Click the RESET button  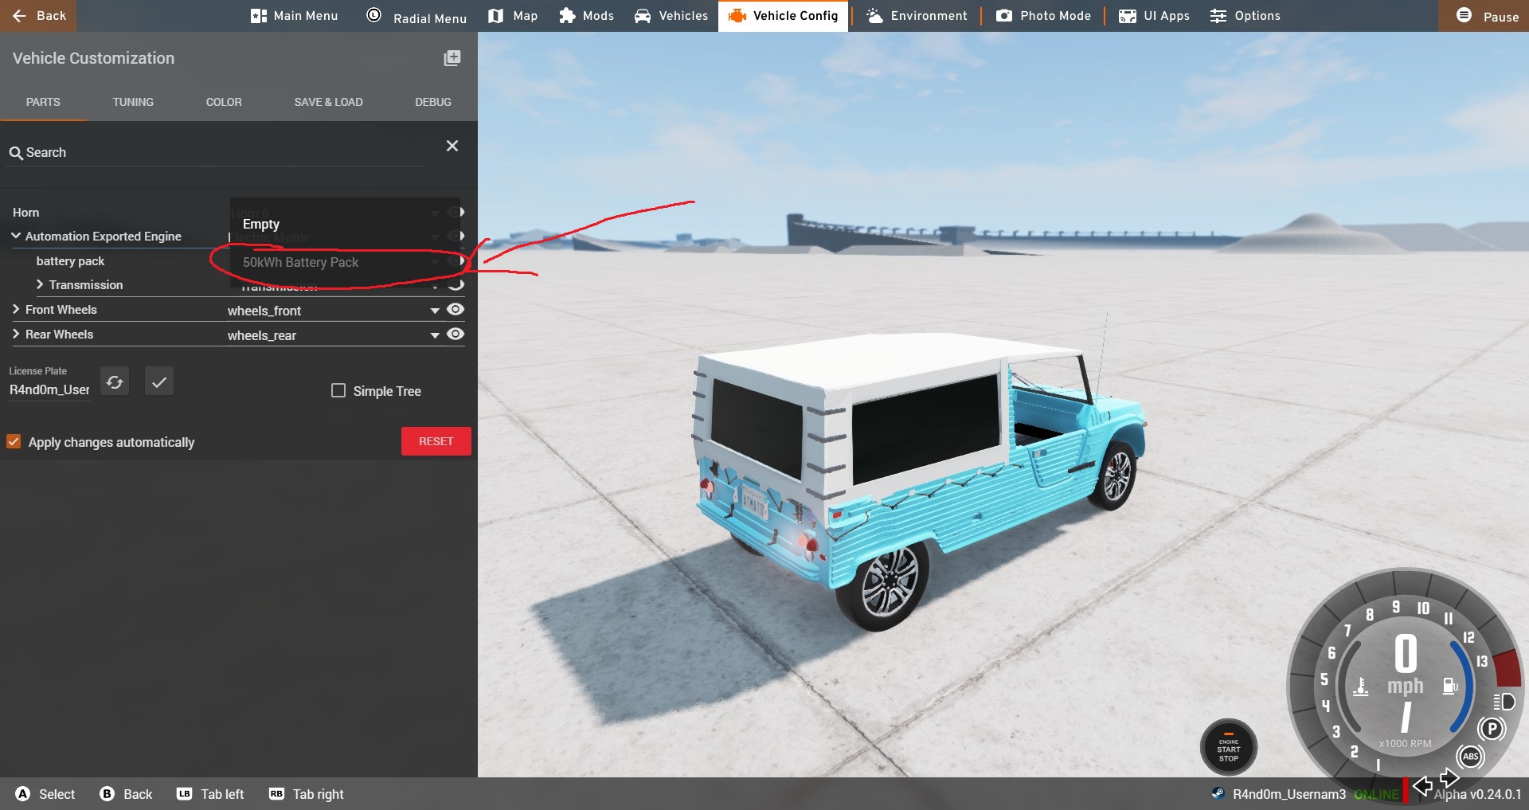pos(436,441)
